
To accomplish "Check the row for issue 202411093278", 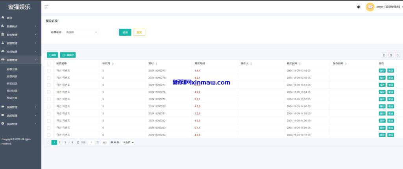I will click(x=49, y=92).
